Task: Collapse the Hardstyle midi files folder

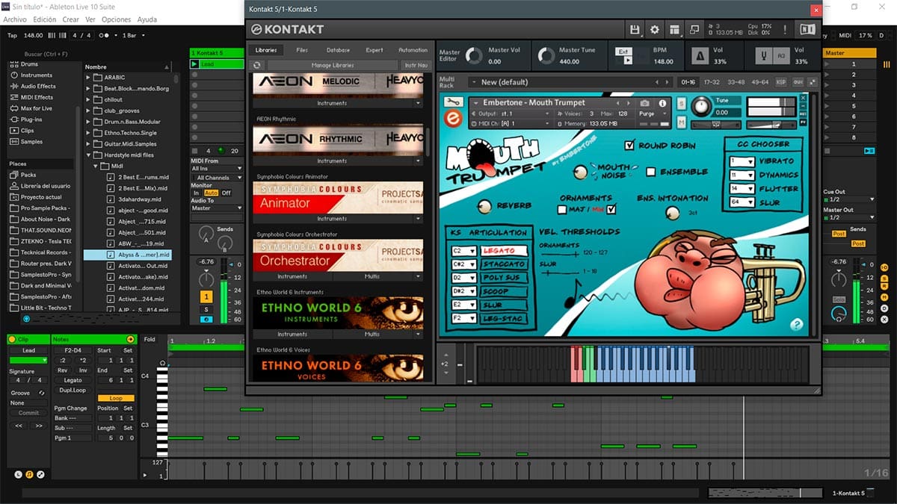Action: 88,155
